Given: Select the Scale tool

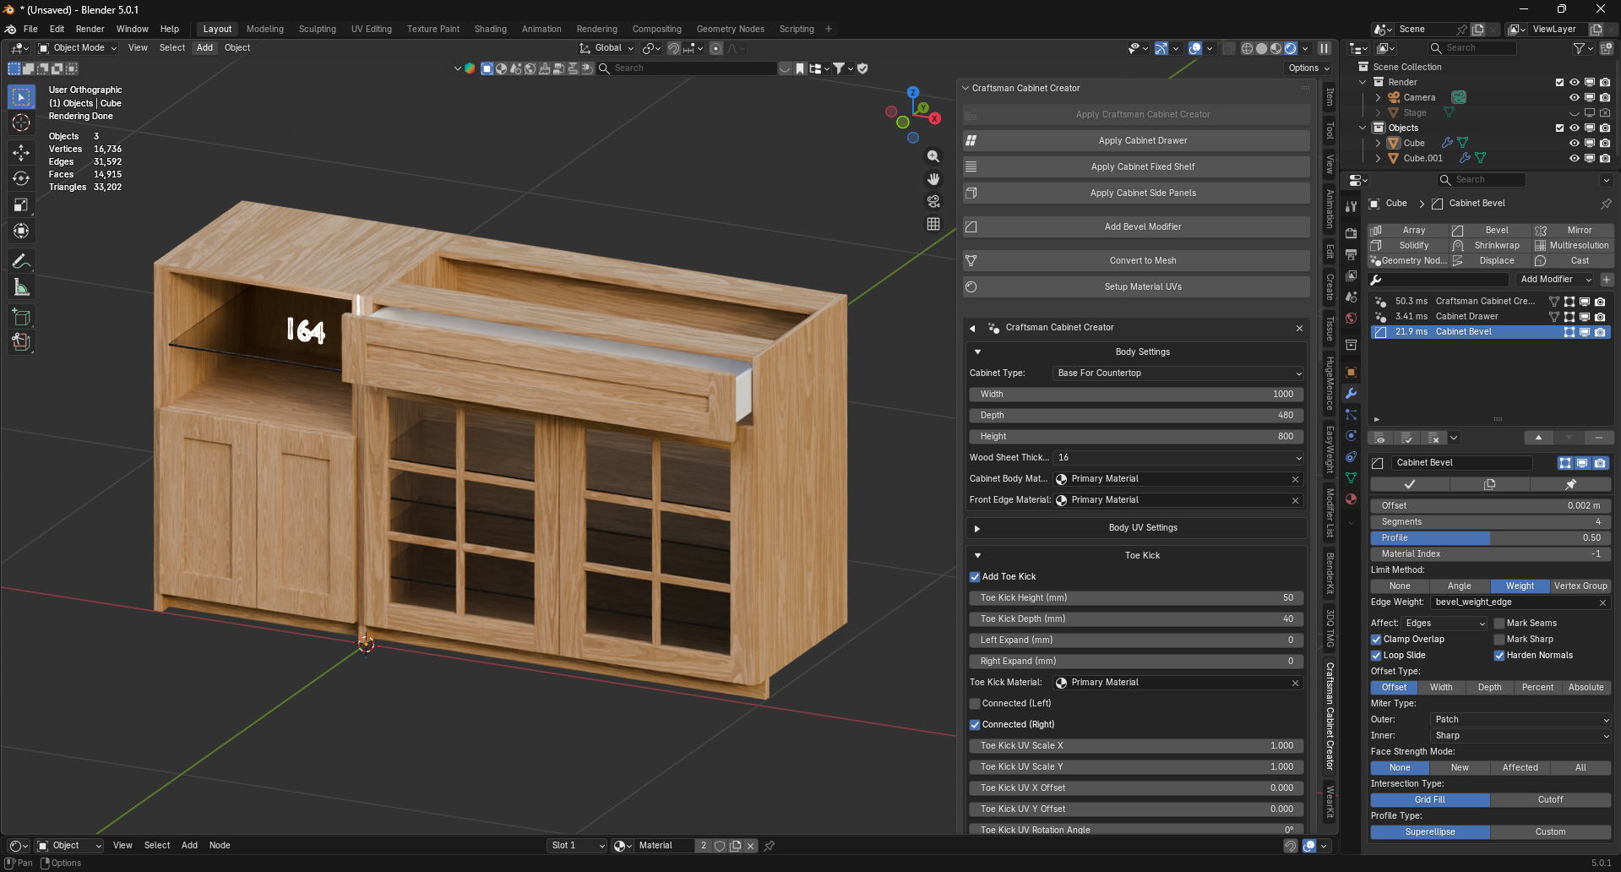Looking at the screenshot, I should click(21, 204).
